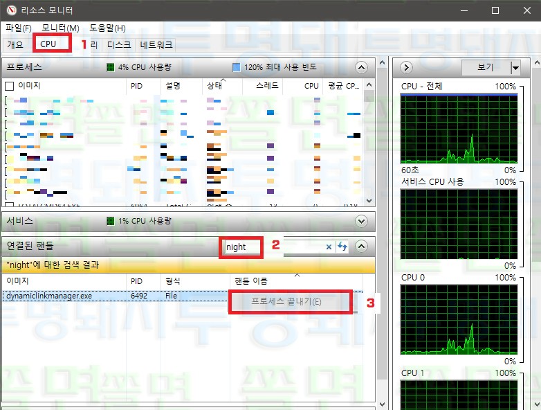Click the 보기 button
This screenshot has height=410, width=541.
coord(486,67)
